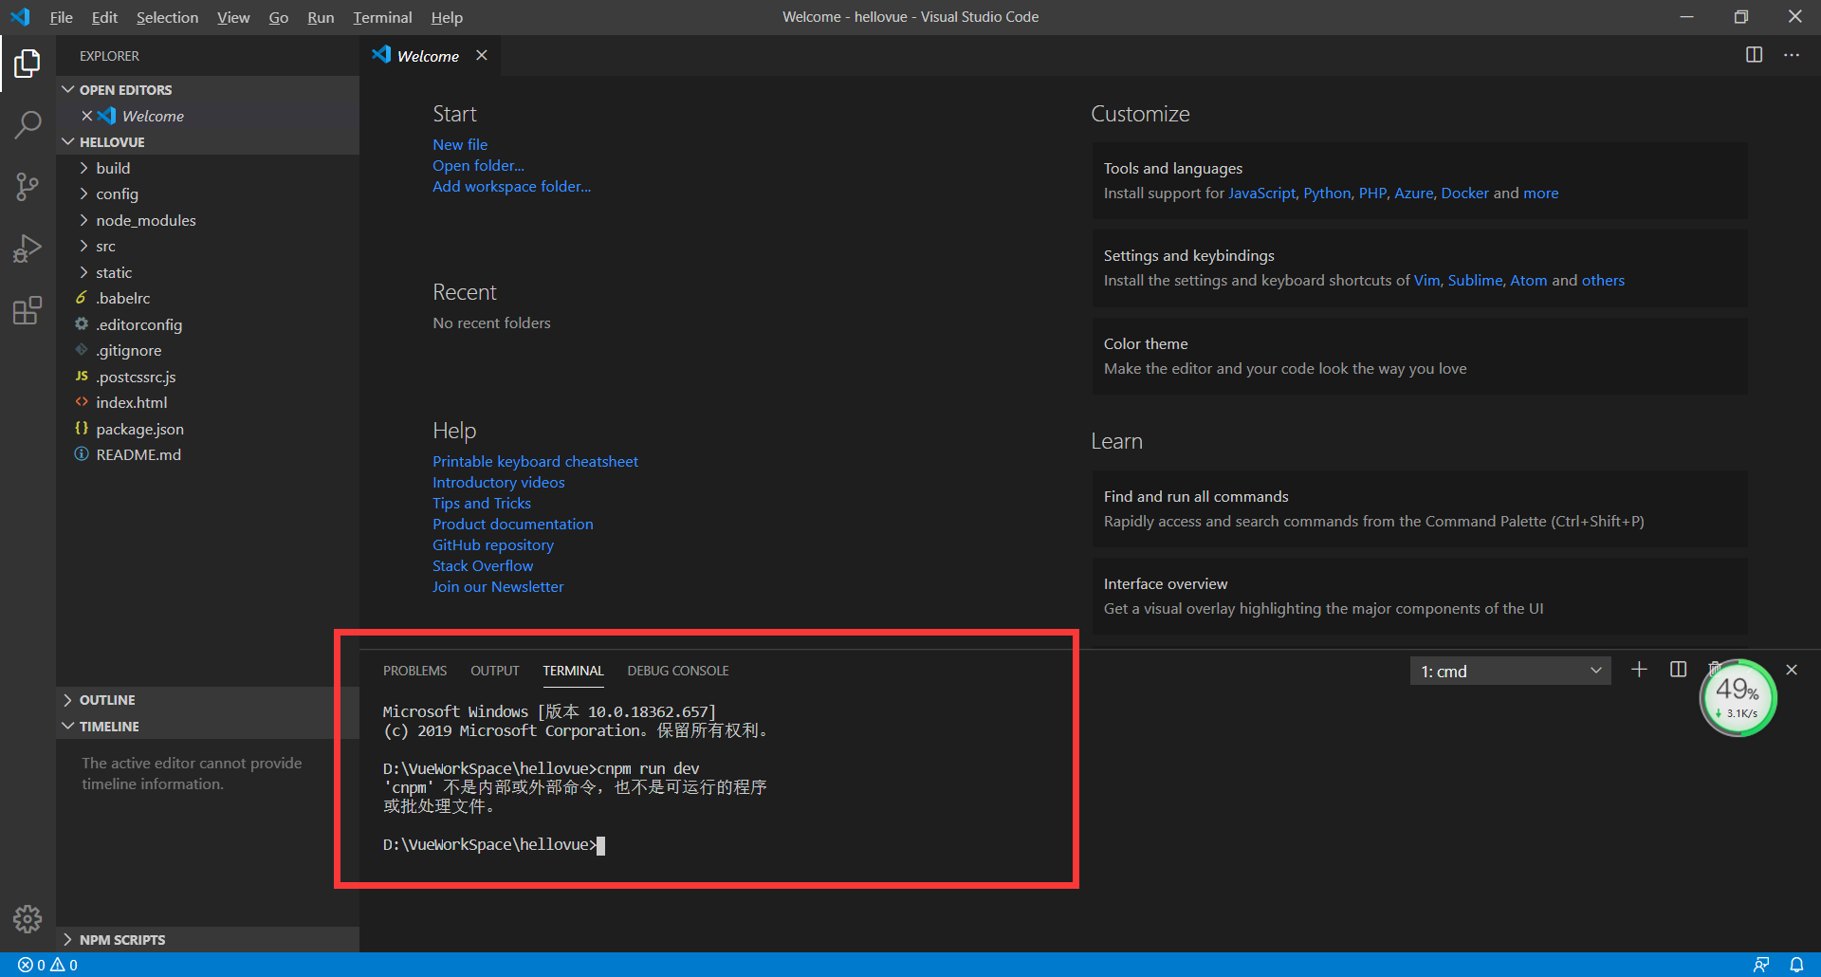
Task: Open the Selection menu
Action: click(x=167, y=17)
